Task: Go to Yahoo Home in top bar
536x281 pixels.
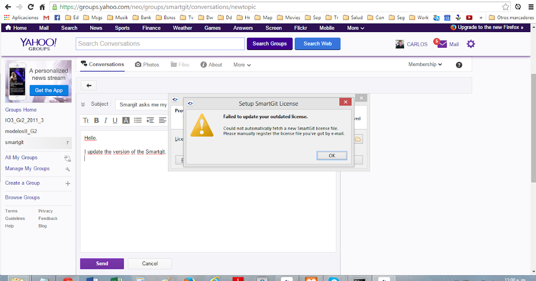Action: click(17, 28)
